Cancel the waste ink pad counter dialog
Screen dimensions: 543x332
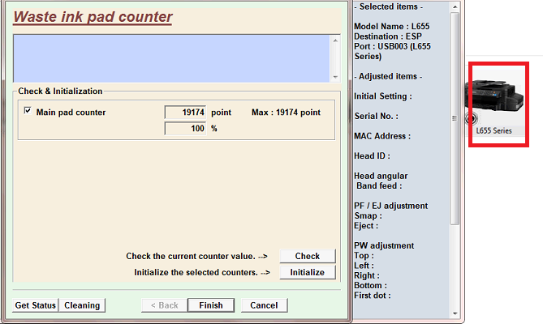(264, 305)
